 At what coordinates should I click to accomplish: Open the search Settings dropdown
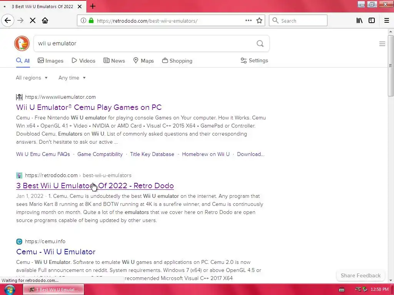pos(254,60)
